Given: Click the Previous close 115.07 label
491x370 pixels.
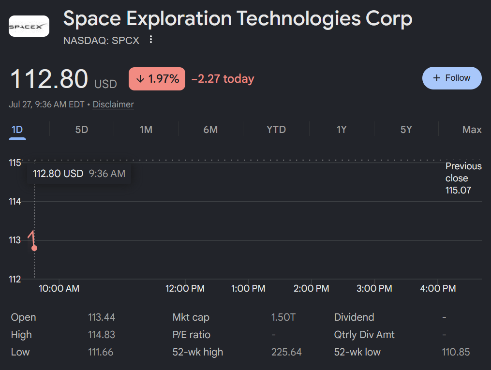Looking at the screenshot, I should tap(463, 178).
